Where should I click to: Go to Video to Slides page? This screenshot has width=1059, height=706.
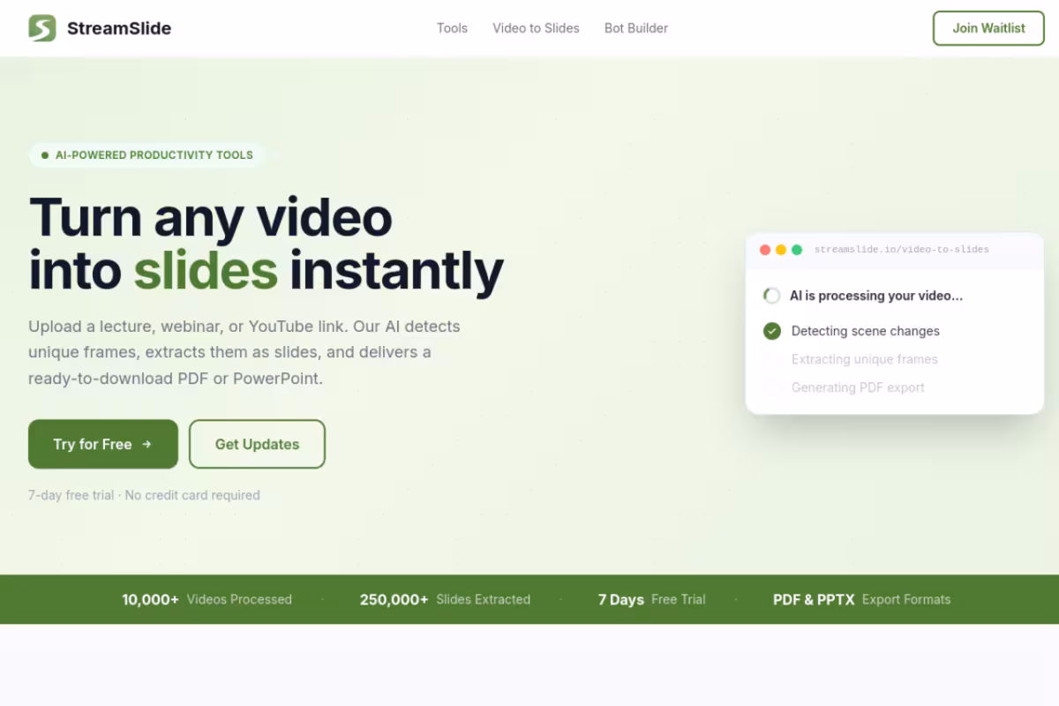point(536,28)
